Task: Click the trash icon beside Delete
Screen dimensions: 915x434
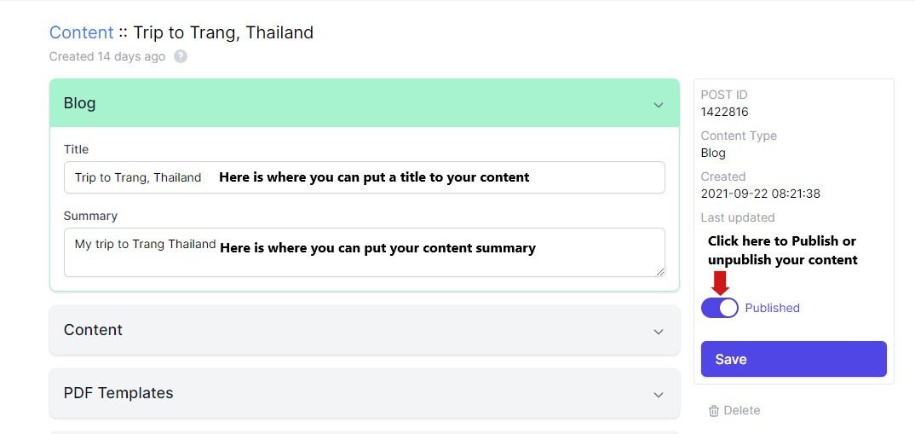Action: [714, 411]
